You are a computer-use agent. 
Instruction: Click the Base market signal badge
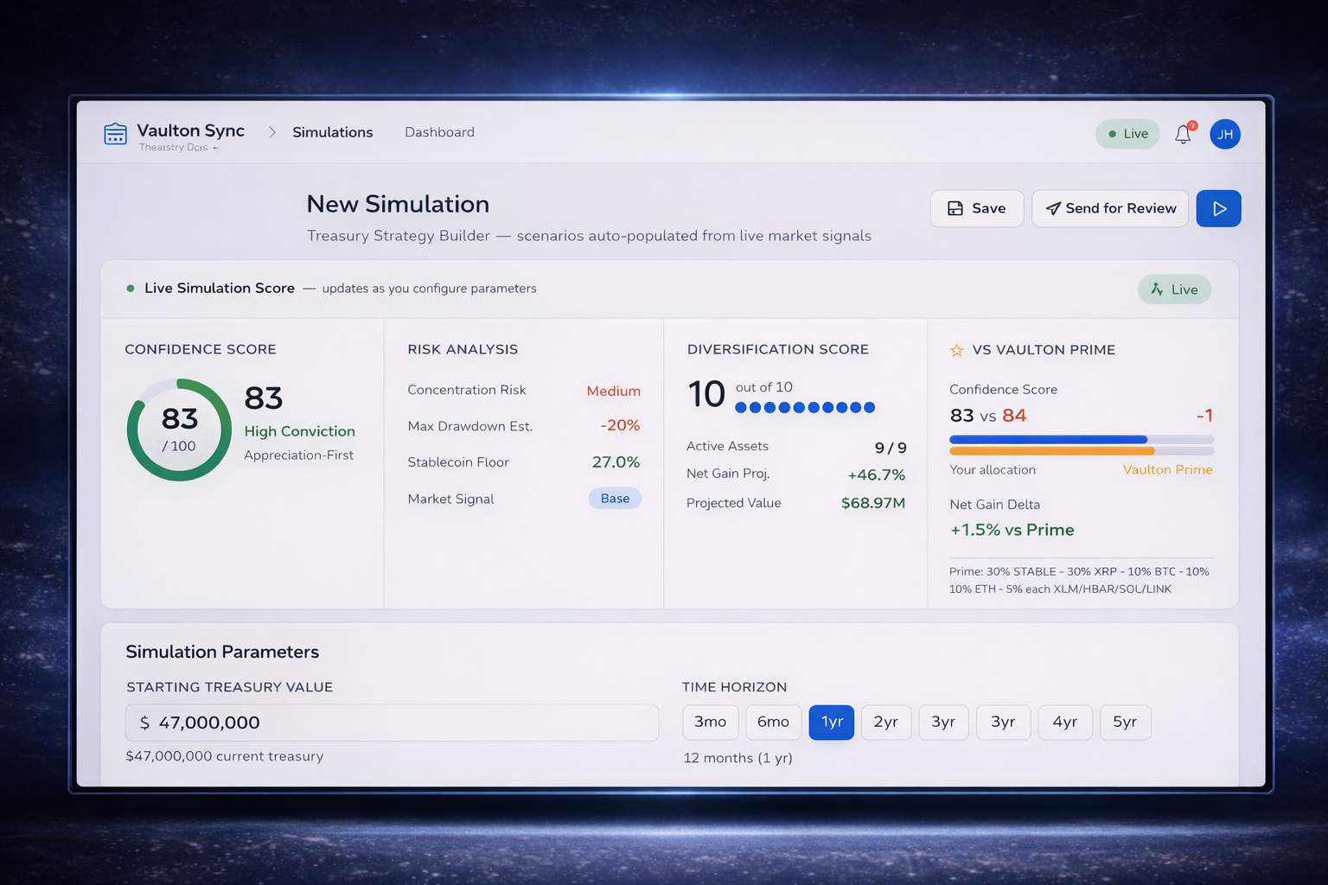point(615,499)
